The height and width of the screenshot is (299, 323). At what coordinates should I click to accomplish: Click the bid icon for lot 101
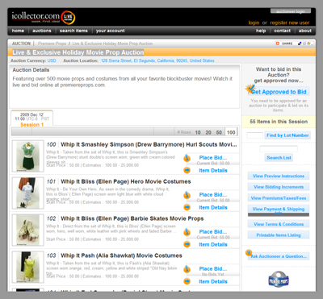click(x=187, y=195)
